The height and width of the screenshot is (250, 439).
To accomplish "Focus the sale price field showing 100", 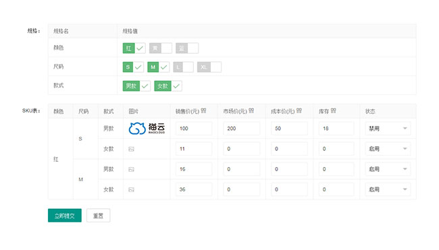I will [194, 129].
